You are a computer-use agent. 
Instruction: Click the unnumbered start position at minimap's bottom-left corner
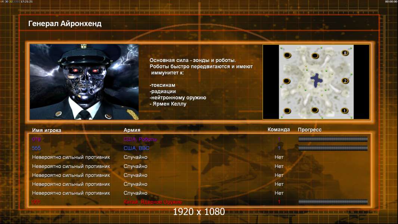287,111
